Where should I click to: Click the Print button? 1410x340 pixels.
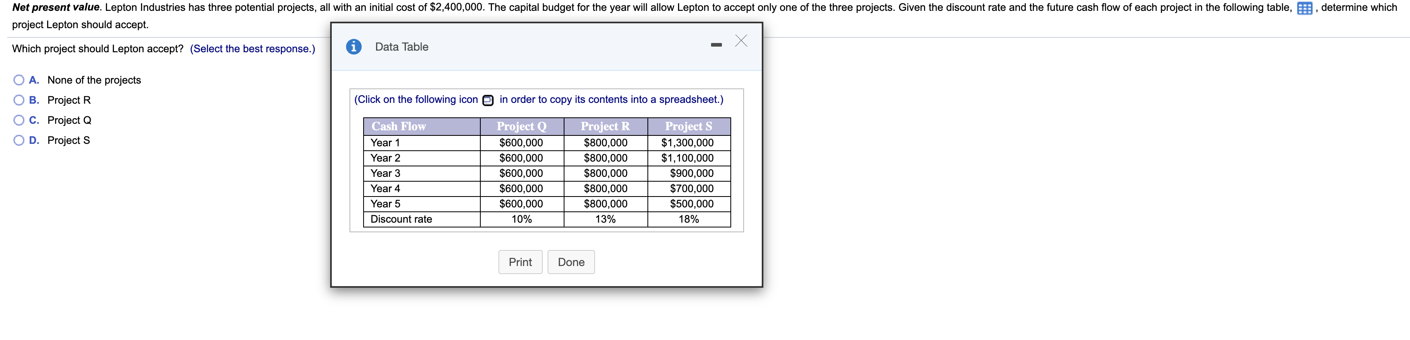click(520, 262)
